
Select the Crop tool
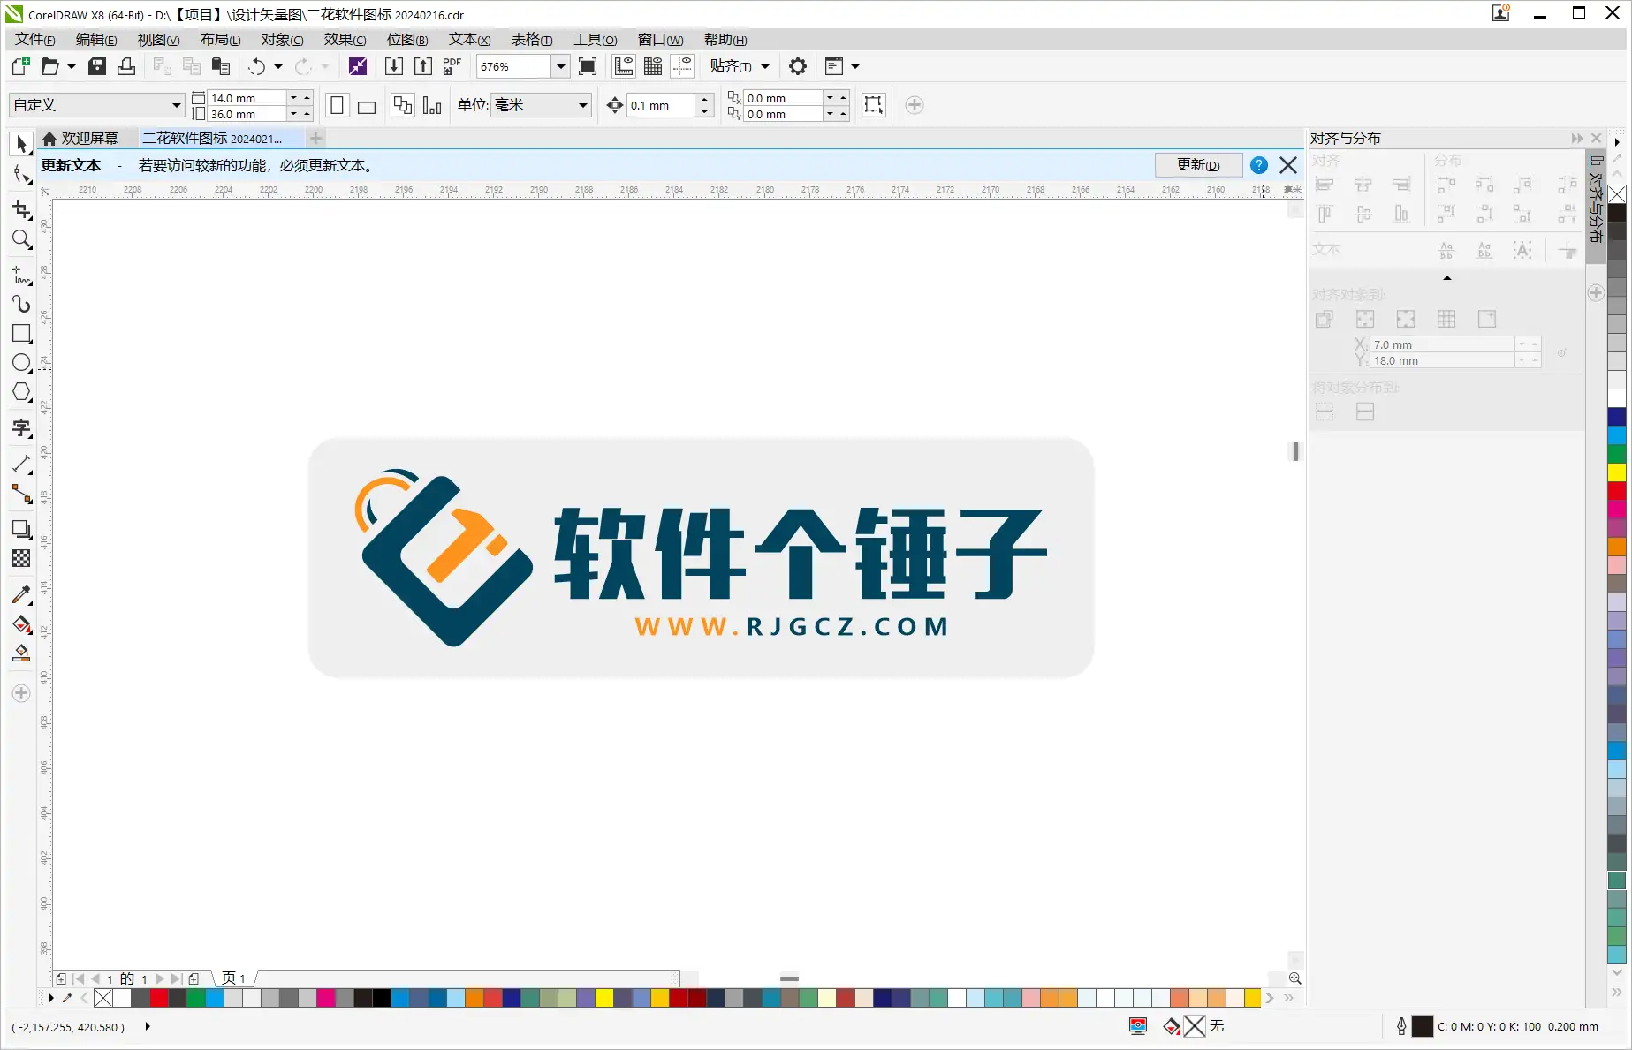coord(21,210)
